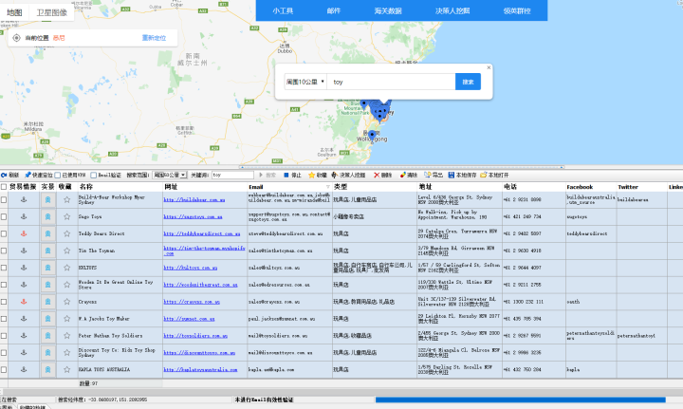Open the toysoldiers.com.au link
This screenshot has height=409, width=683.
(195, 335)
